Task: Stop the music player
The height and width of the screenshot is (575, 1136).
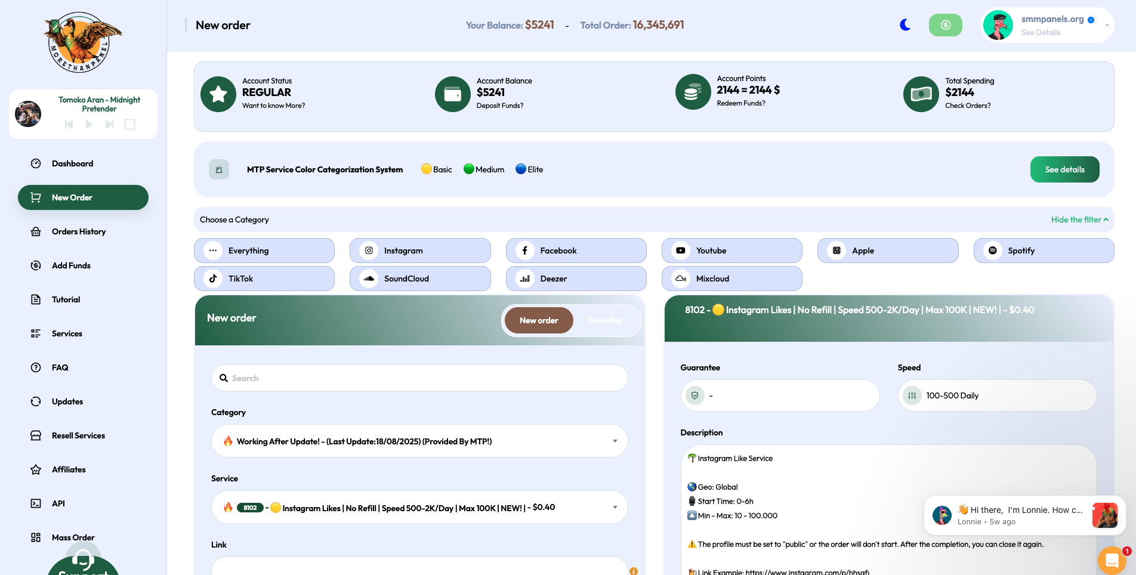Action: (x=129, y=125)
